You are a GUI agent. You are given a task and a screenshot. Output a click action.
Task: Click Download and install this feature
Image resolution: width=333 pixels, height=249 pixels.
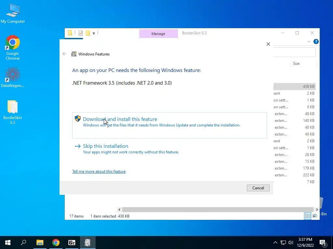tap(169, 125)
